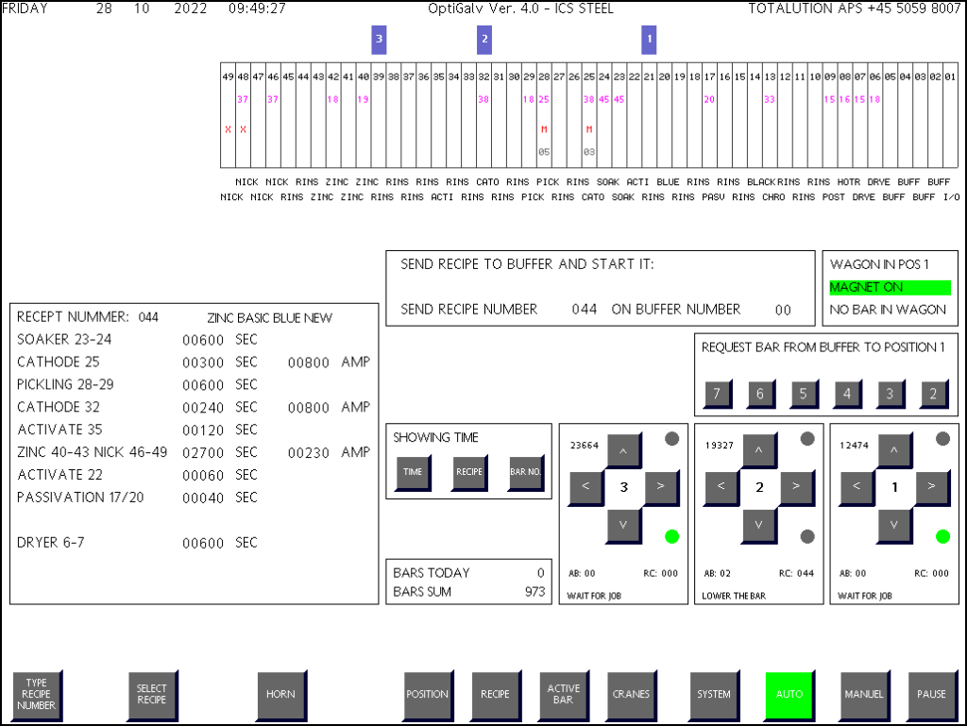The height and width of the screenshot is (726, 967).
Task: Switch to MANUEL mode
Action: point(865,695)
